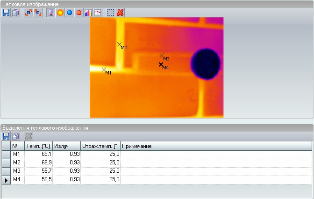Click the Излуч. column header
The image size is (314, 199).
click(66, 146)
